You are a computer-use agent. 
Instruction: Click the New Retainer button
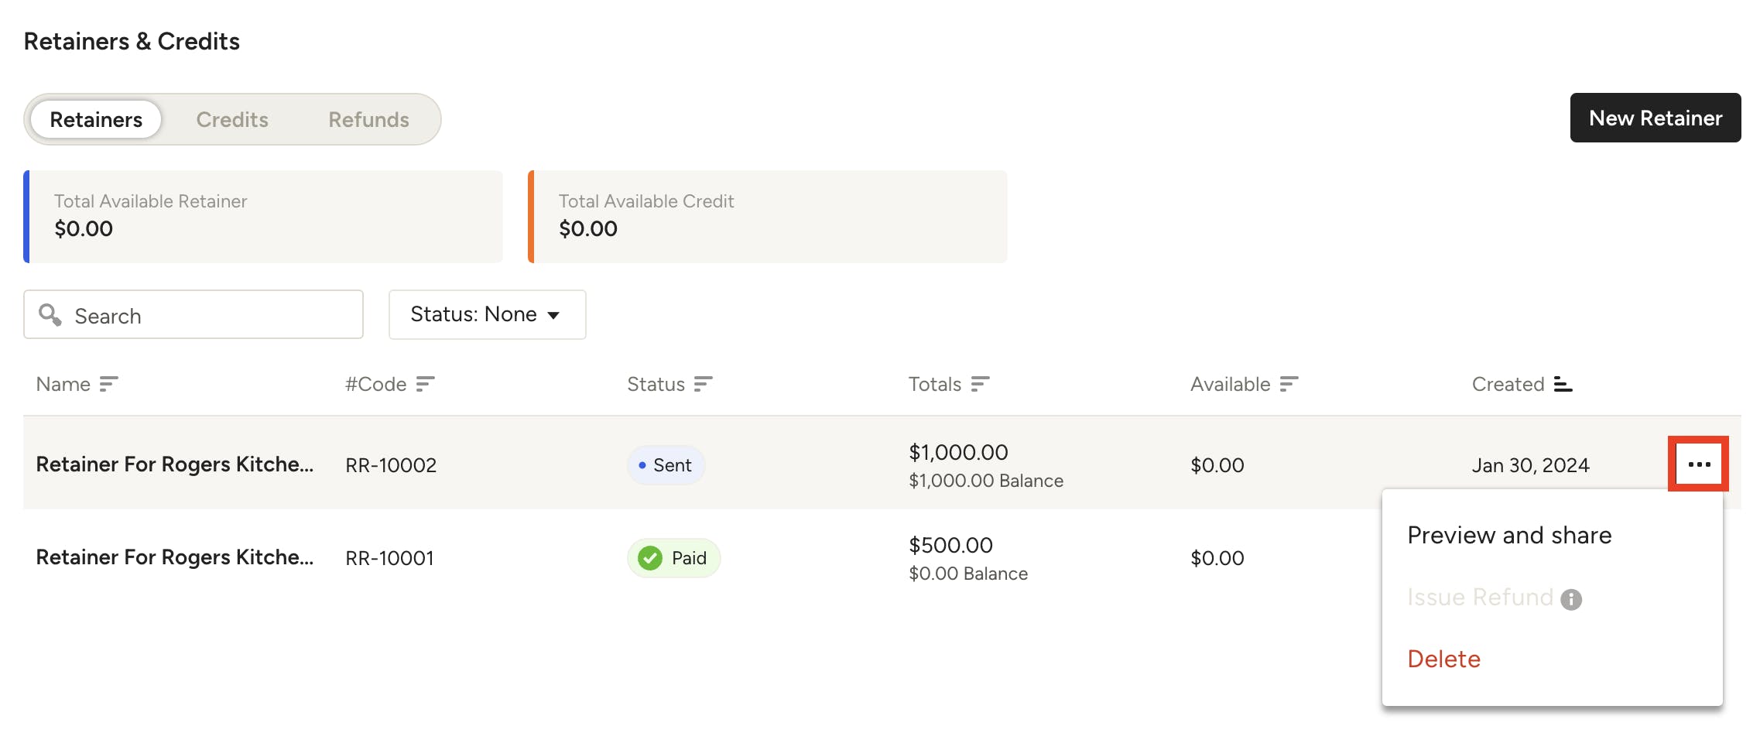click(x=1655, y=118)
